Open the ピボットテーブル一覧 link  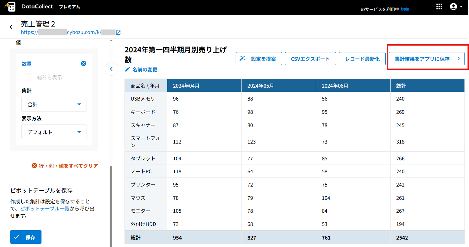(45, 209)
